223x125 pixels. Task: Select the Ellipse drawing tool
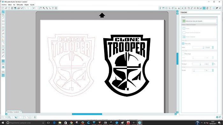(3, 27)
